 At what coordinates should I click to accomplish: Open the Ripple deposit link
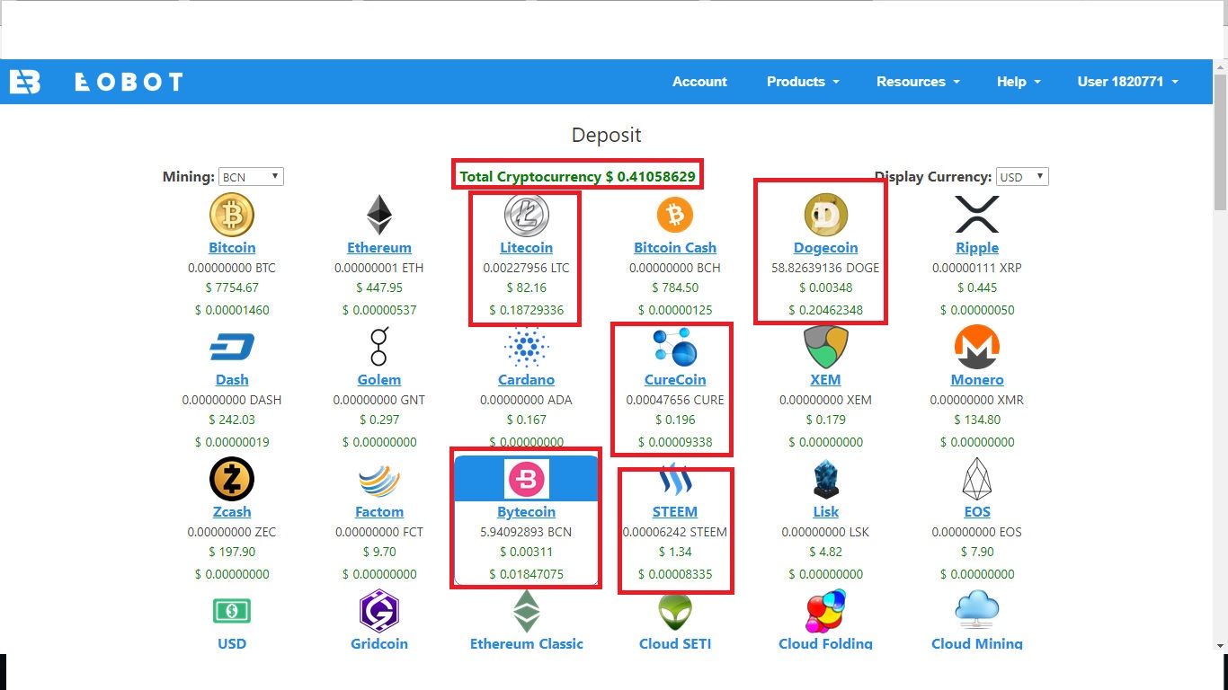click(x=977, y=248)
